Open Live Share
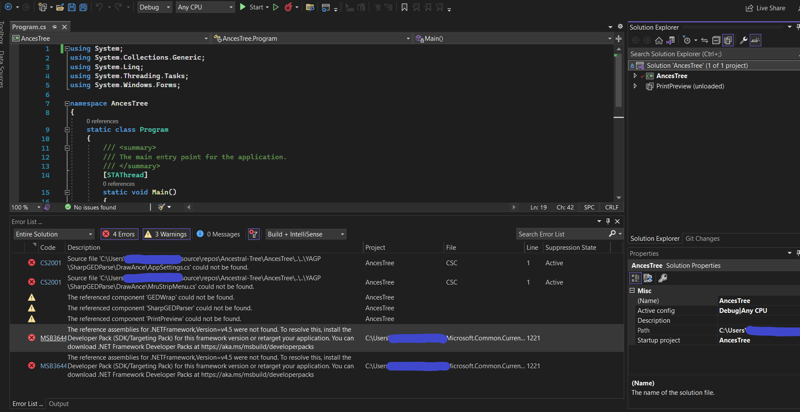The width and height of the screenshot is (800, 412). point(765,8)
